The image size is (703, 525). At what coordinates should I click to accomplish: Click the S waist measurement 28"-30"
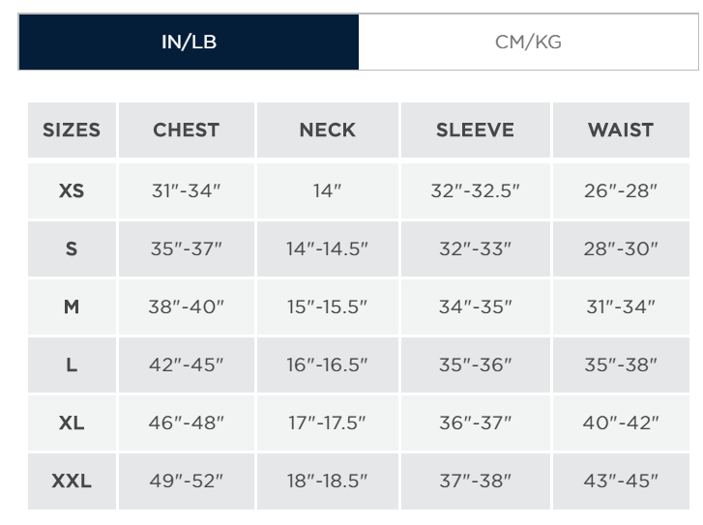(x=621, y=248)
